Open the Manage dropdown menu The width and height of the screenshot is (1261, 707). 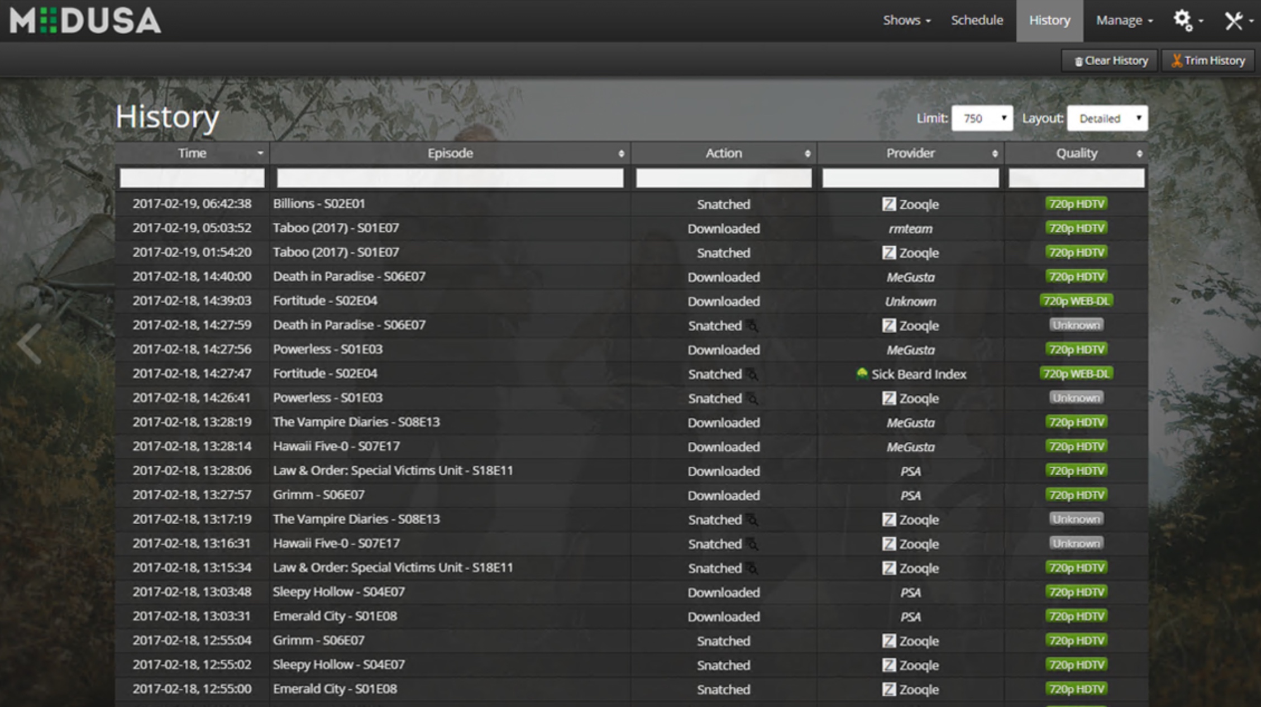tap(1124, 21)
